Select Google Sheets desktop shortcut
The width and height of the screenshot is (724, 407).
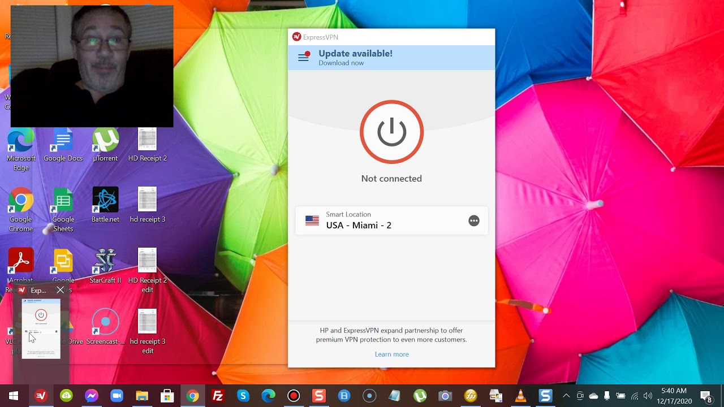tap(63, 210)
